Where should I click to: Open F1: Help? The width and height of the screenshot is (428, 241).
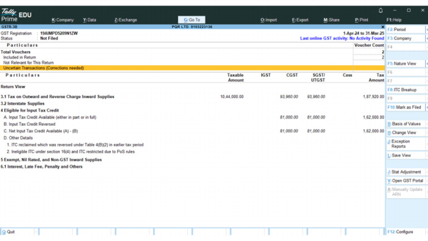click(394, 20)
